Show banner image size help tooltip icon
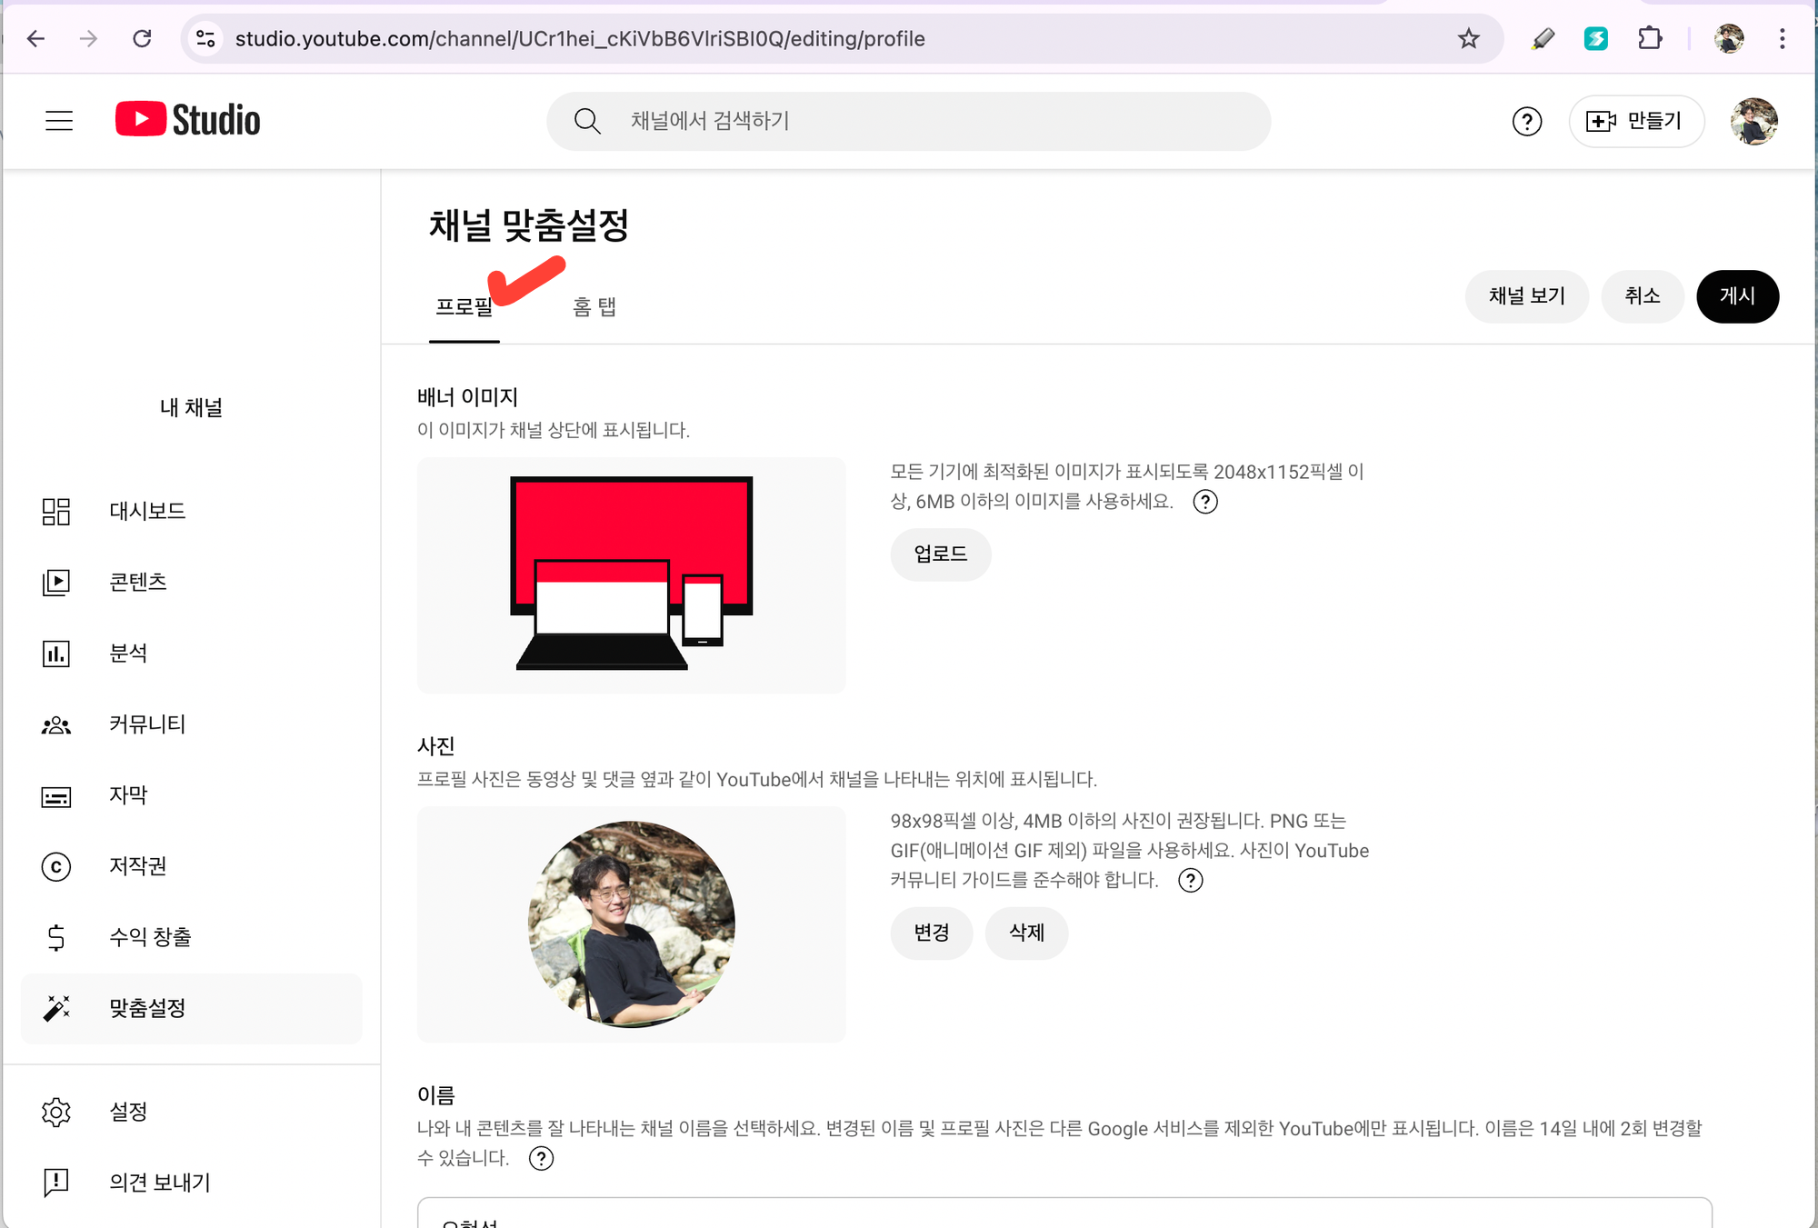1818x1228 pixels. click(x=1205, y=502)
